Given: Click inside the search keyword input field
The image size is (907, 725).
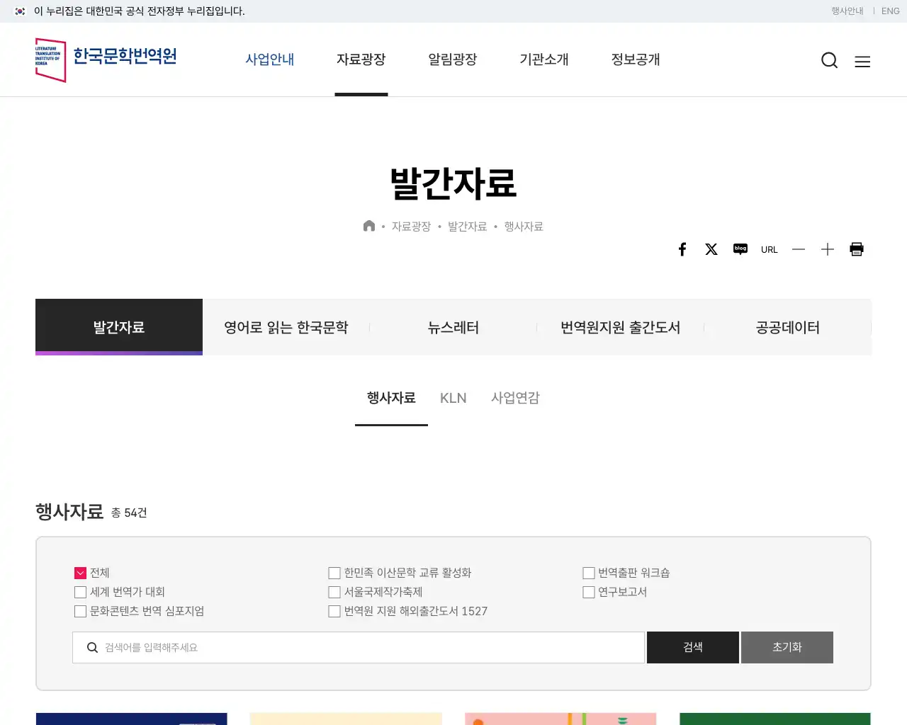Looking at the screenshot, I should 283,647.
